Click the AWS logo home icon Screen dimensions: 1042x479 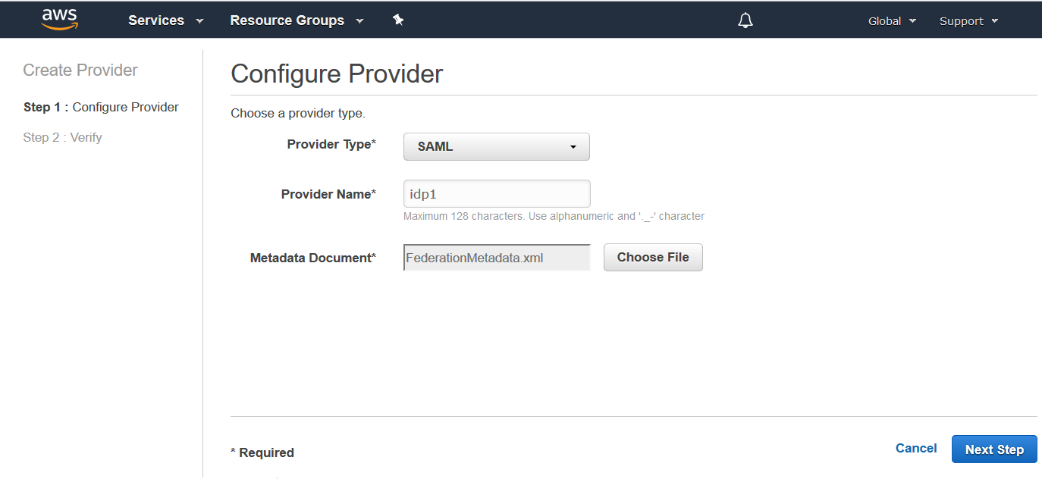point(59,20)
